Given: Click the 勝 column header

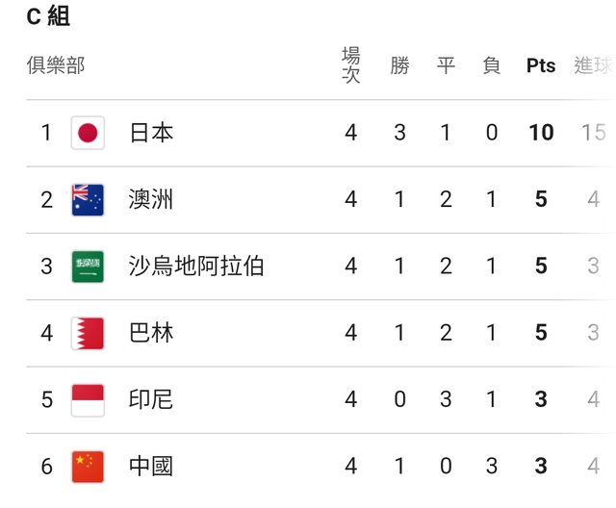Looking at the screenshot, I should click(399, 65).
